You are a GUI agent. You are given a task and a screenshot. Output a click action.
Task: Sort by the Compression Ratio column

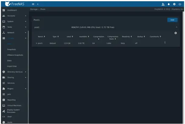tap(113, 38)
